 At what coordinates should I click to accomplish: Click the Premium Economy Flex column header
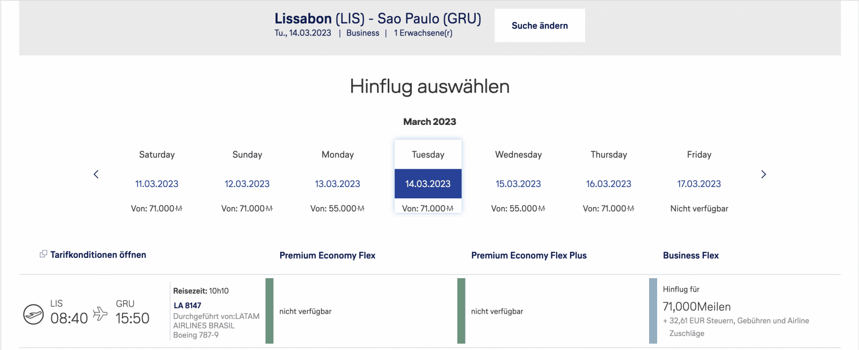click(x=327, y=256)
